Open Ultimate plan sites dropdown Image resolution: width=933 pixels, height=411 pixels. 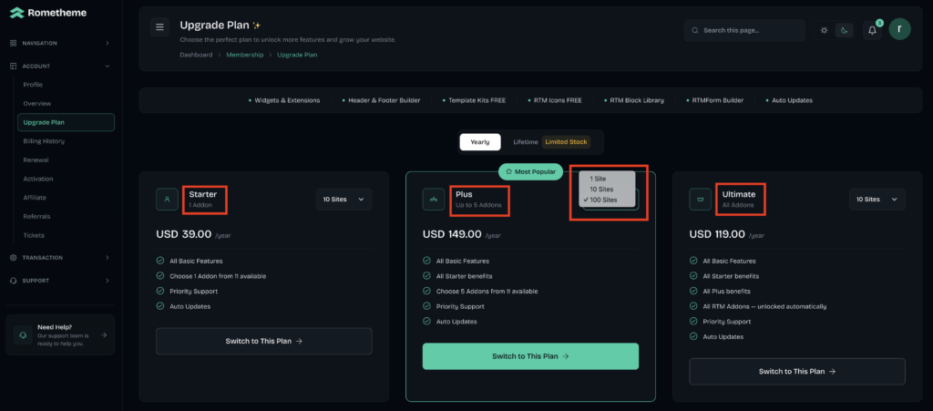(877, 200)
